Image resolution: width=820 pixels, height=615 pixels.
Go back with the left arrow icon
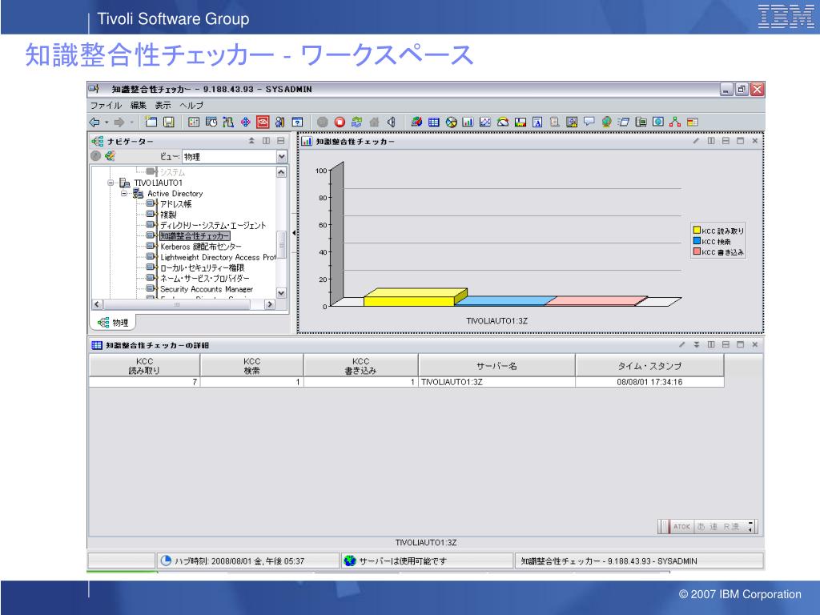(94, 123)
